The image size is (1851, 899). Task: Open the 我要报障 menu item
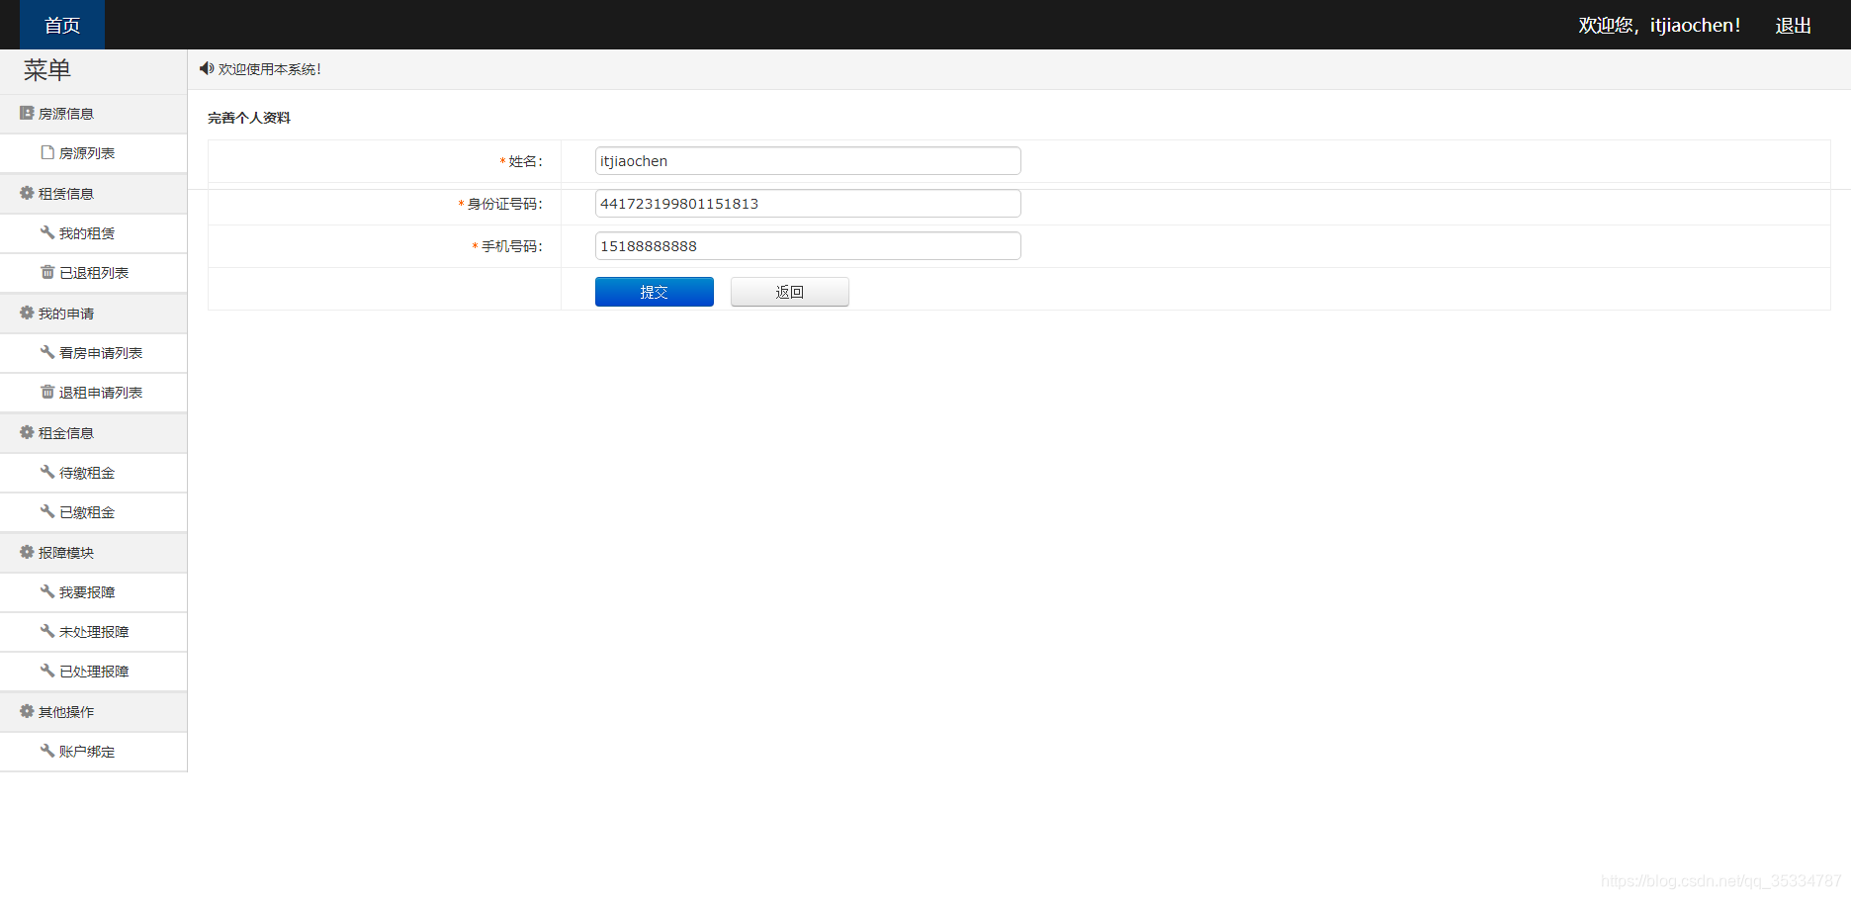tap(93, 592)
